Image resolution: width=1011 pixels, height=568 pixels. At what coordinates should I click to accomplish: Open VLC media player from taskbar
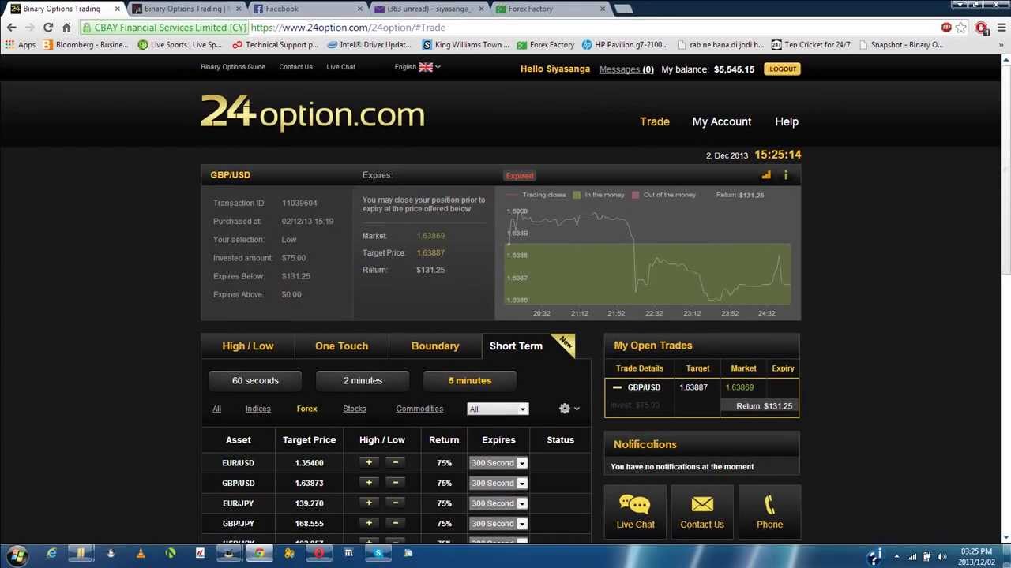tap(141, 554)
